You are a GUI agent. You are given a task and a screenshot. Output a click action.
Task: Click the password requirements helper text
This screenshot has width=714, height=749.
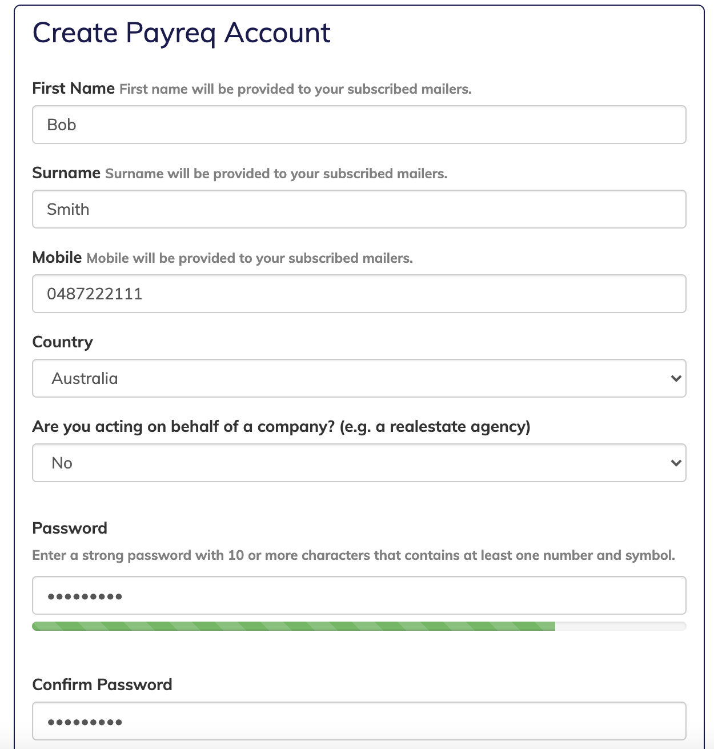pos(354,554)
